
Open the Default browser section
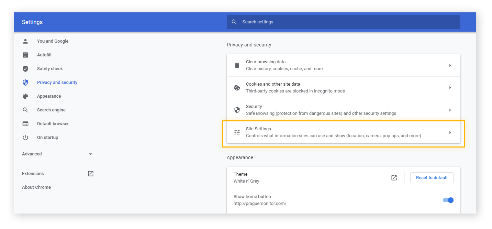pyautogui.click(x=53, y=123)
